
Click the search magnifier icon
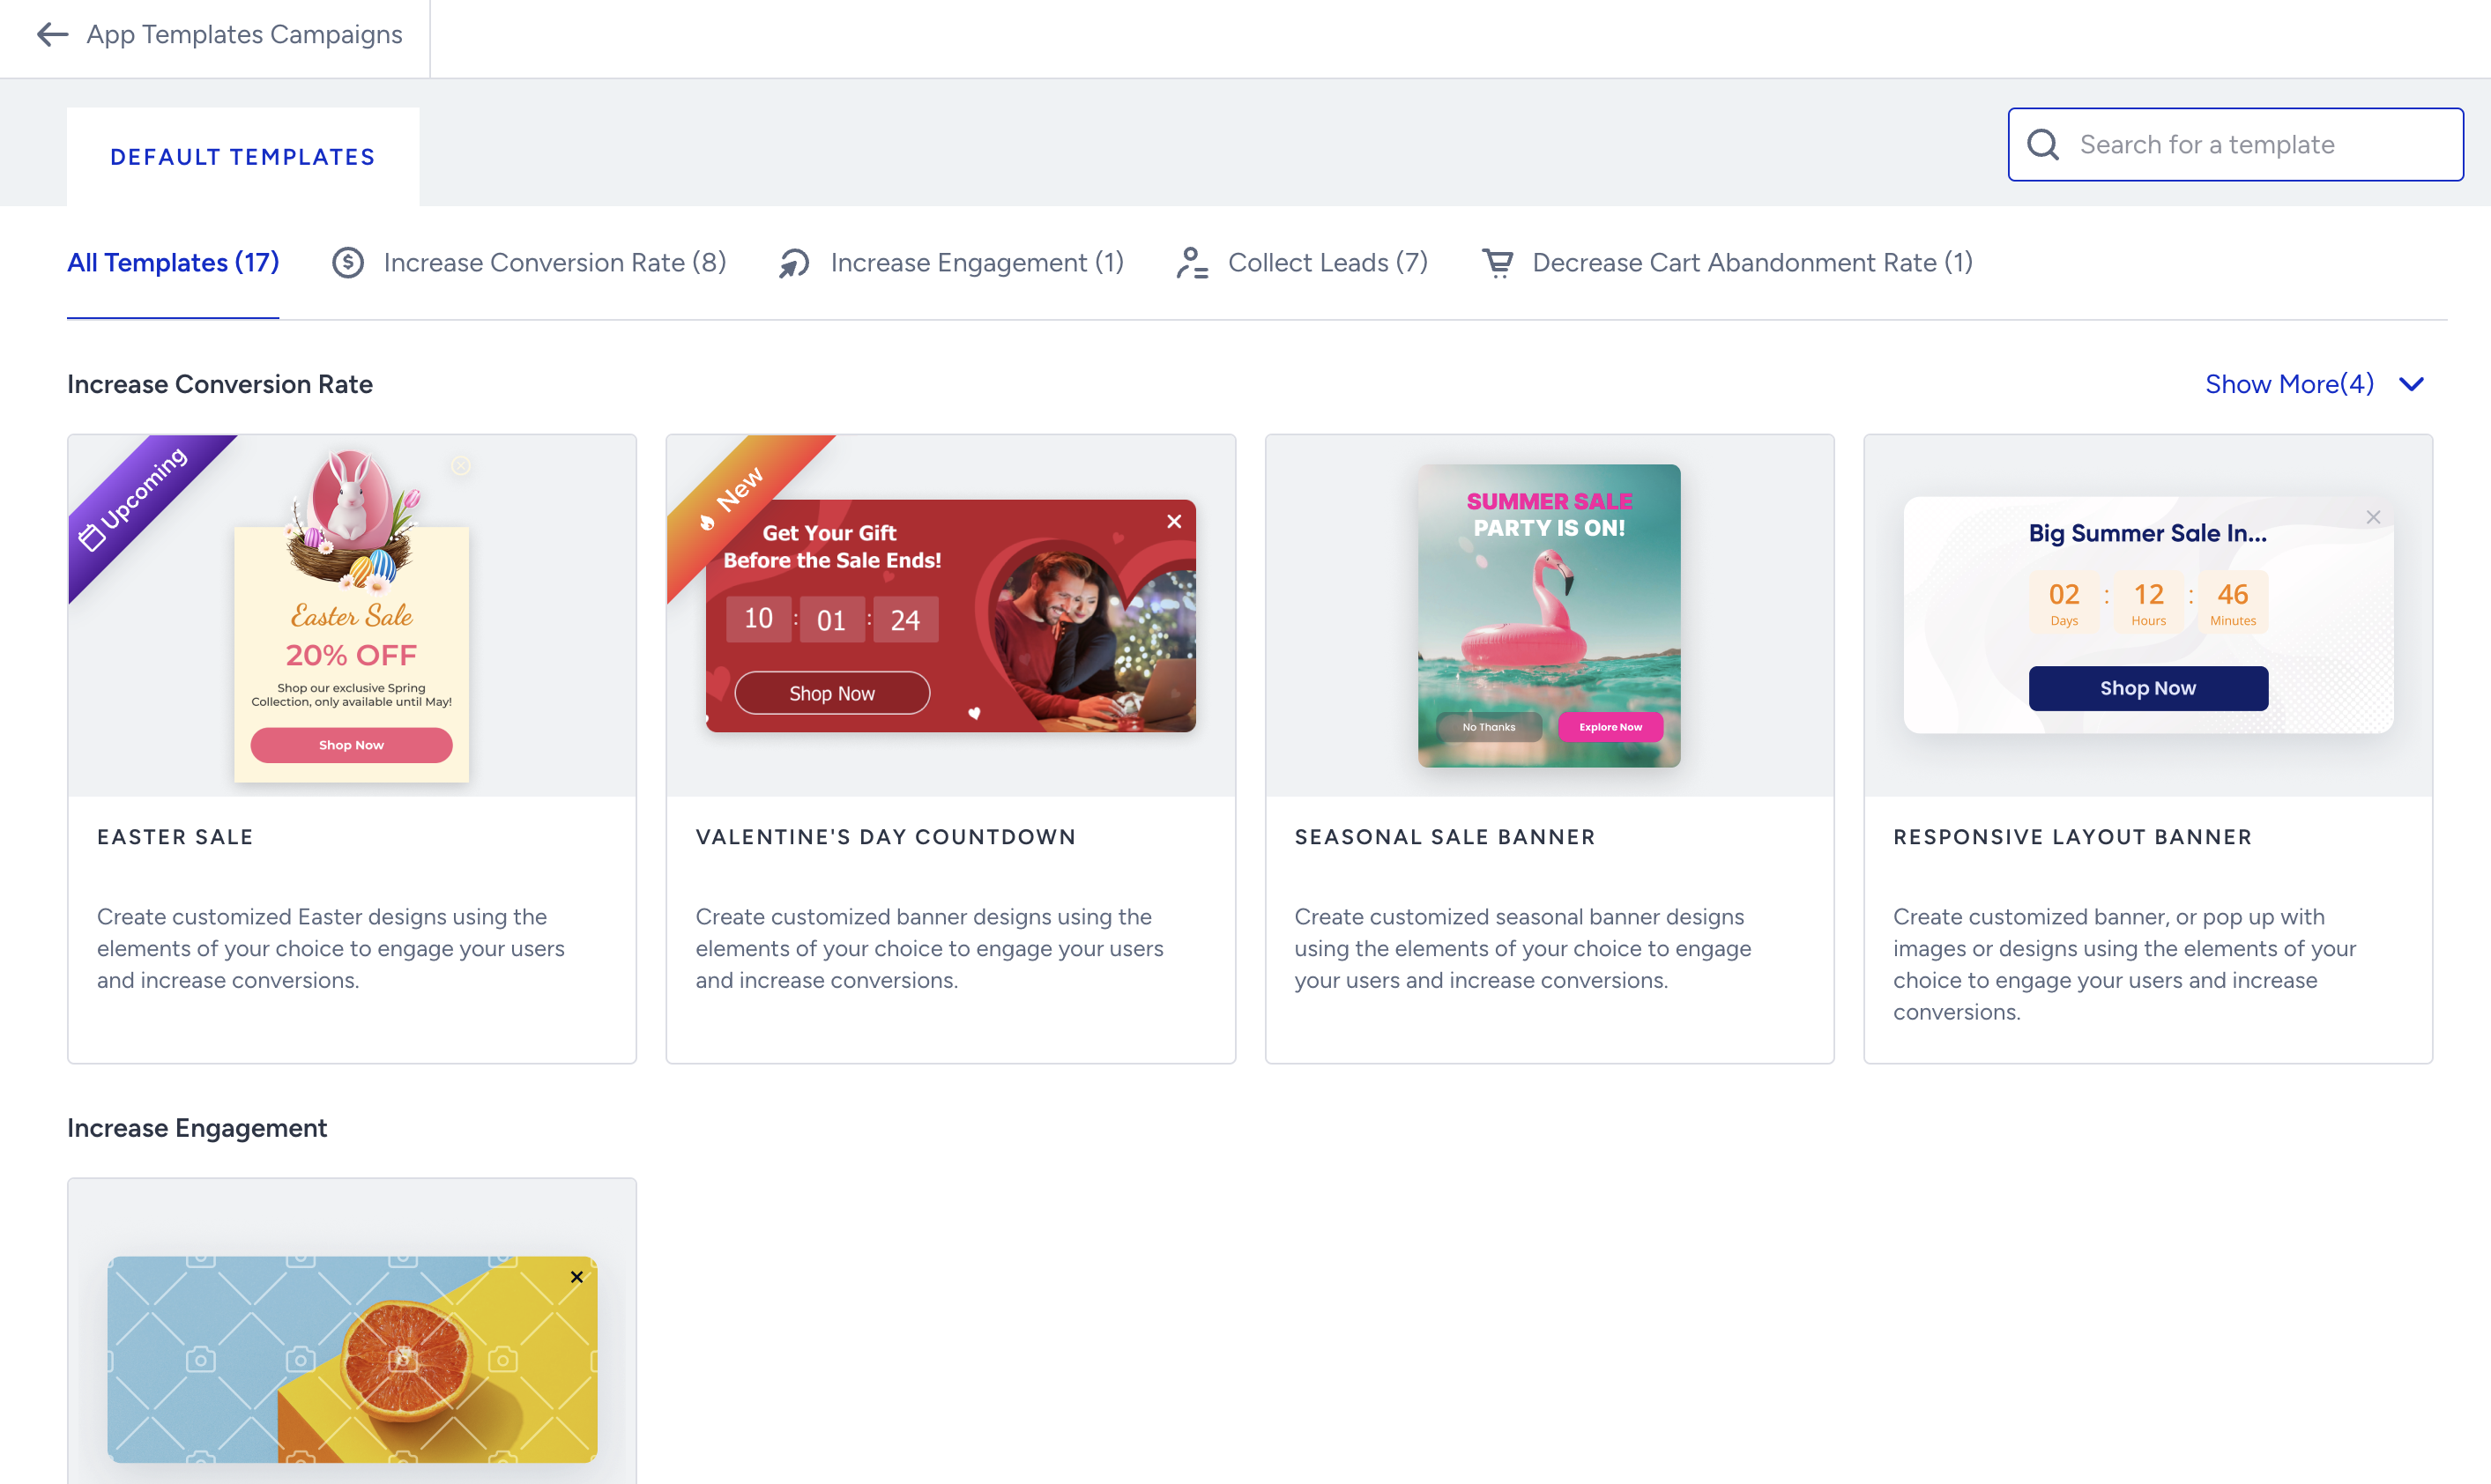[x=2043, y=145]
